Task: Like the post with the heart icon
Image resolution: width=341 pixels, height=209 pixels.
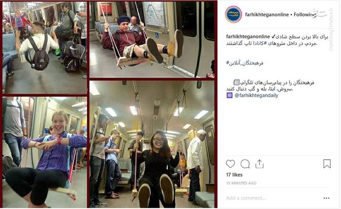Action: click(x=230, y=164)
